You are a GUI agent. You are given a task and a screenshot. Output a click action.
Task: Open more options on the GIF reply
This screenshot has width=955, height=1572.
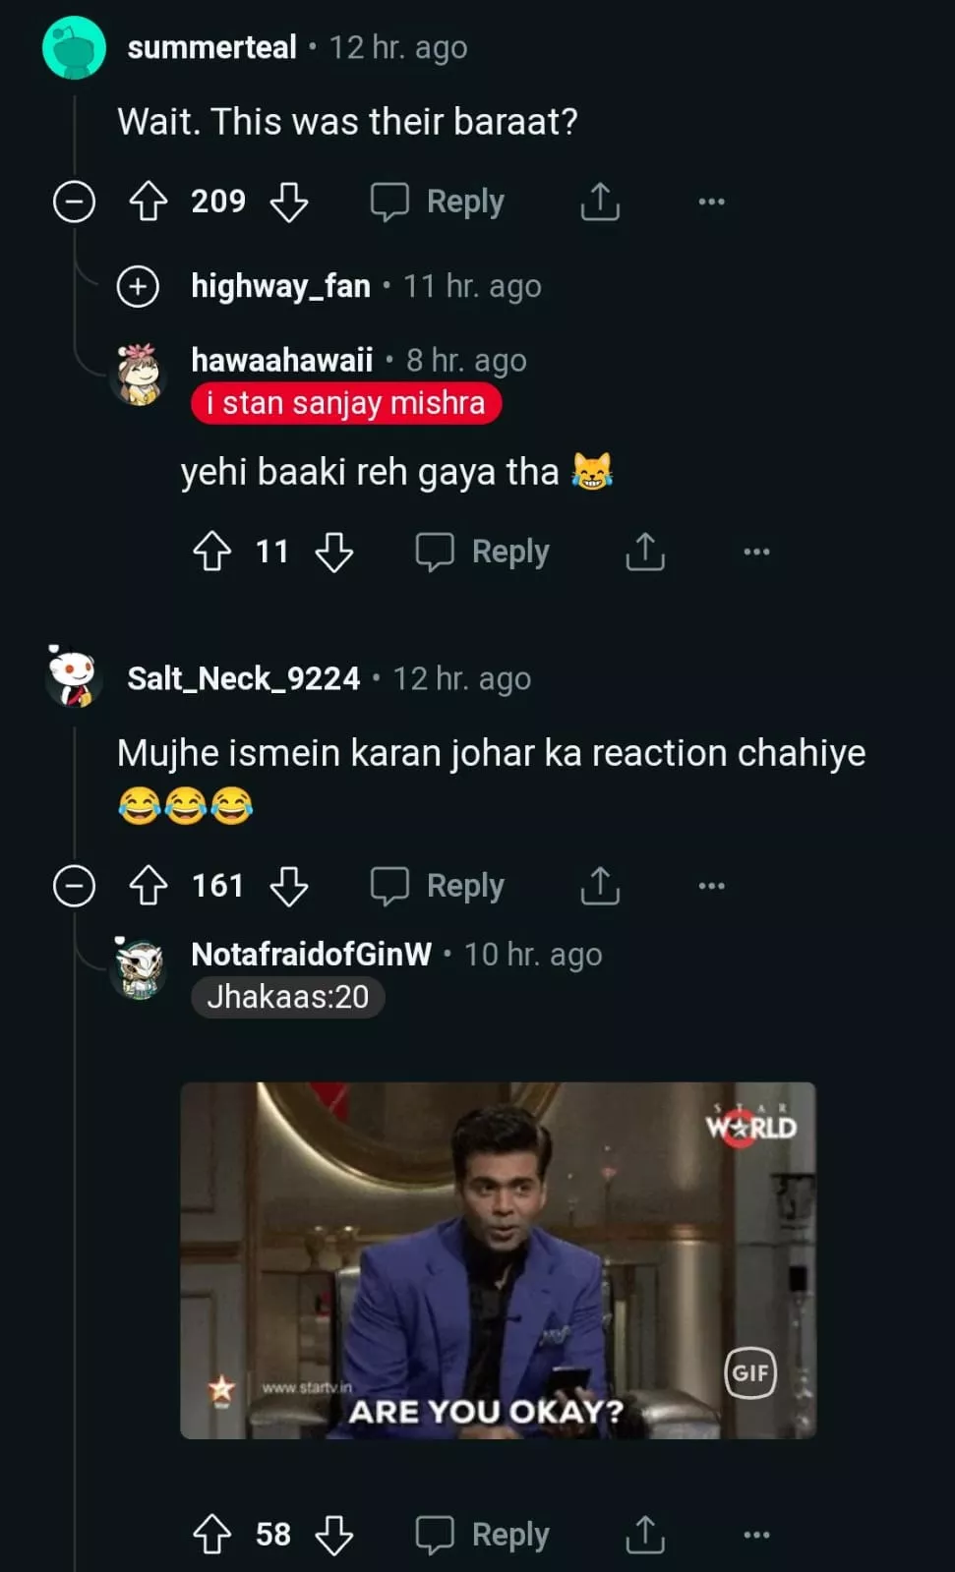[x=756, y=1535]
